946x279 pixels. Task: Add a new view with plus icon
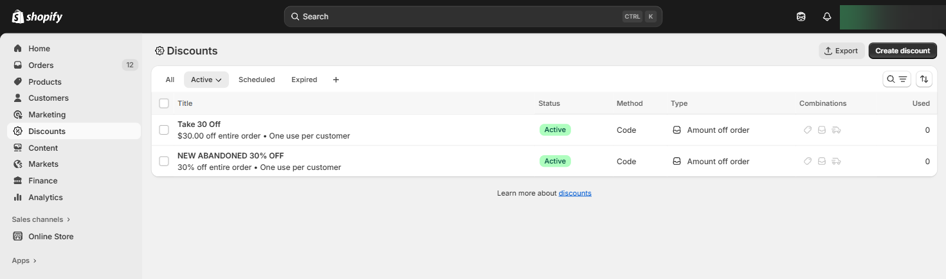[x=336, y=80]
